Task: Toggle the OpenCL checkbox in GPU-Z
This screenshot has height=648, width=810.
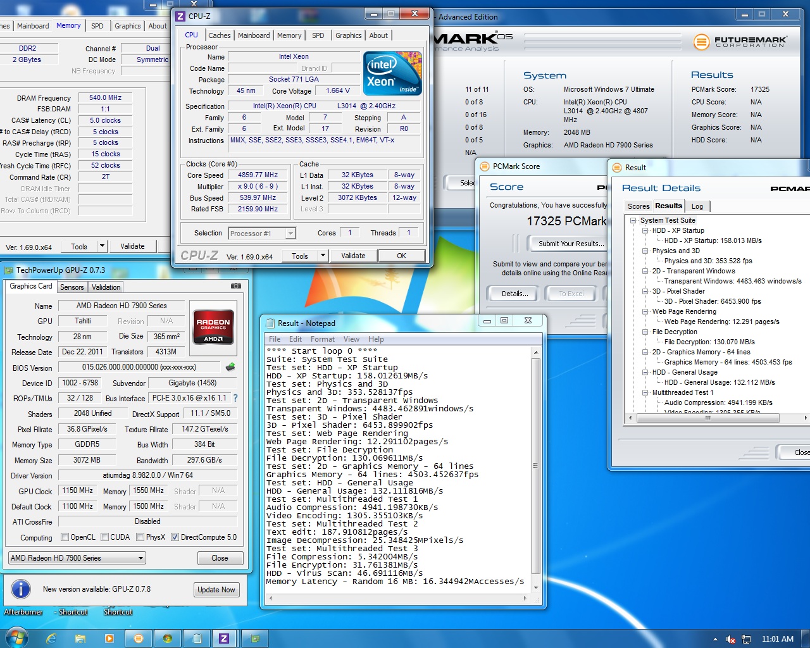Action: pos(65,537)
